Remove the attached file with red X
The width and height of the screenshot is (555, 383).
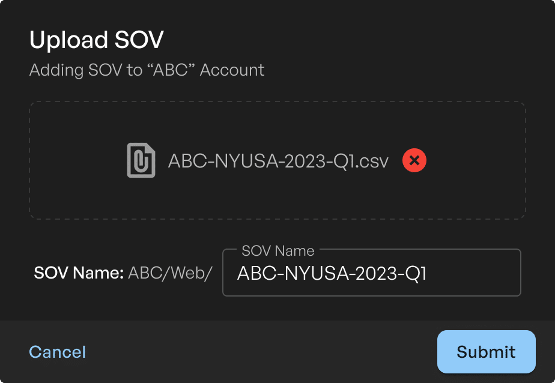(414, 160)
